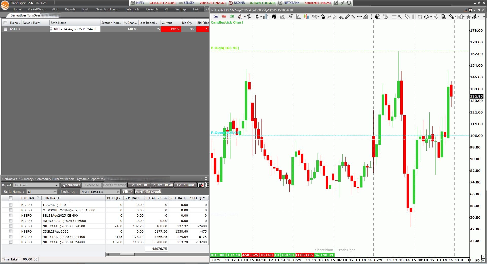487x264 pixels.
Task: Tick checkbox for TCS28Aug2025 row
Action: pyautogui.click(x=11, y=205)
